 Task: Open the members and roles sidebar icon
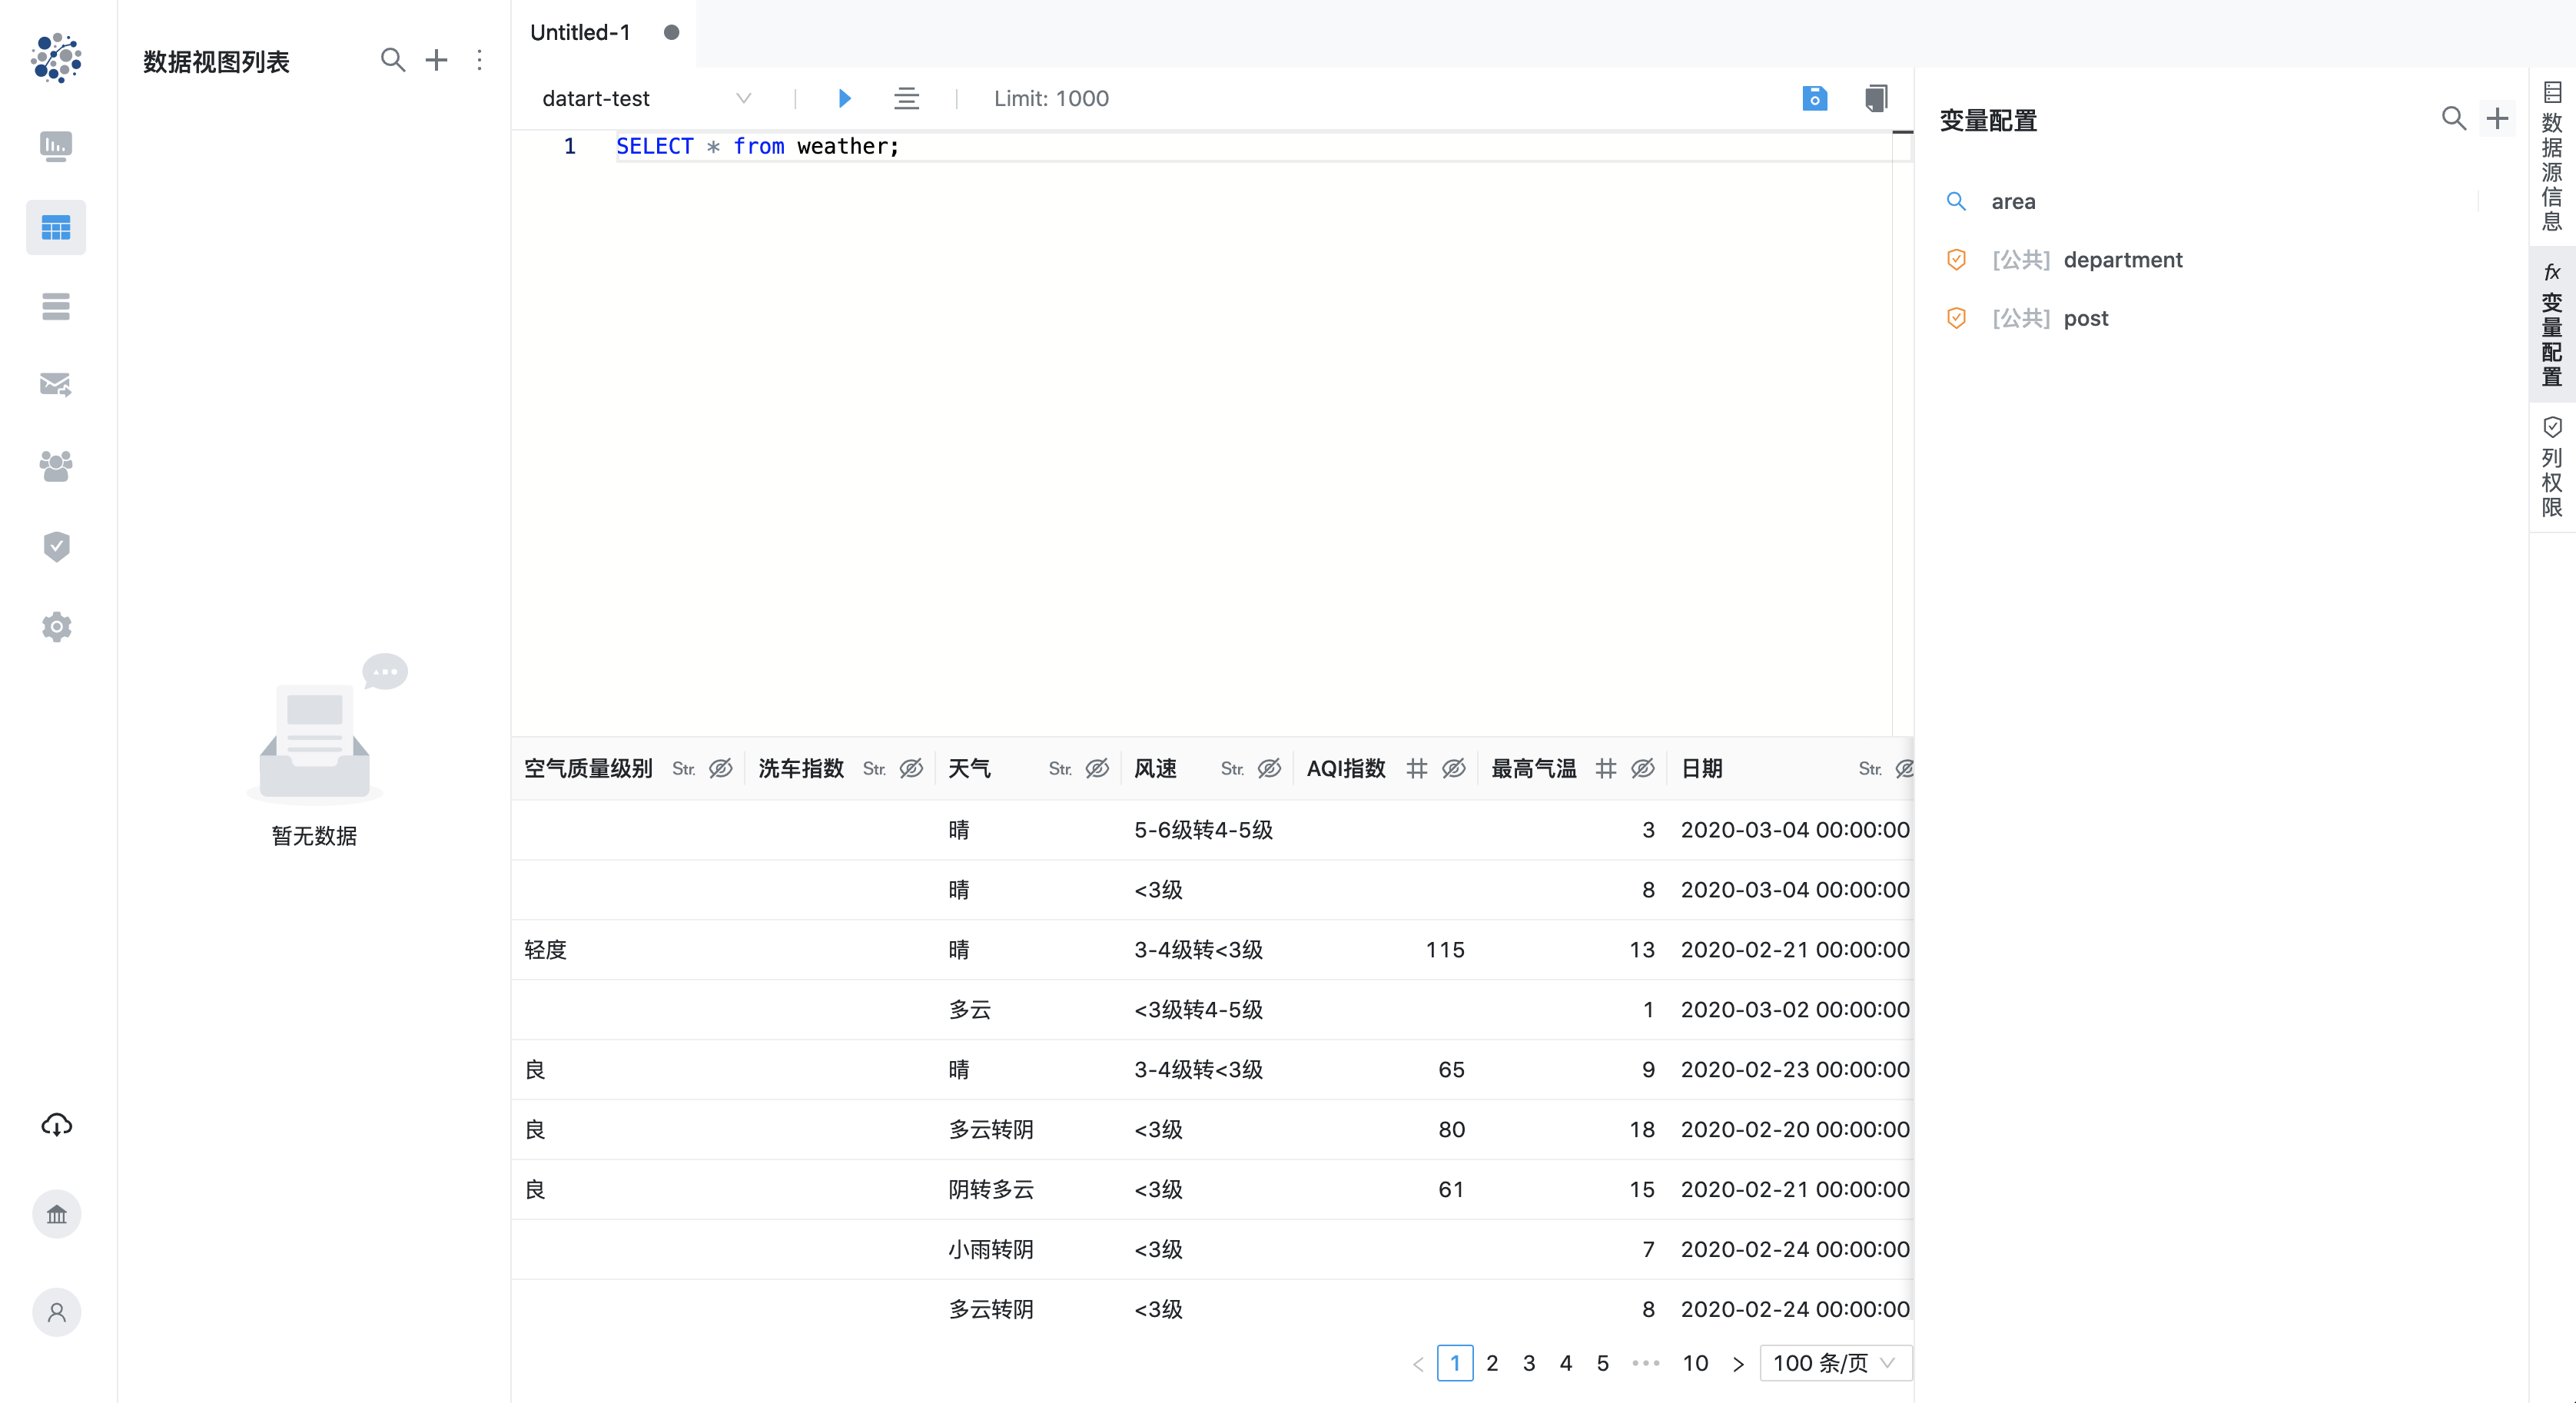tap(56, 466)
